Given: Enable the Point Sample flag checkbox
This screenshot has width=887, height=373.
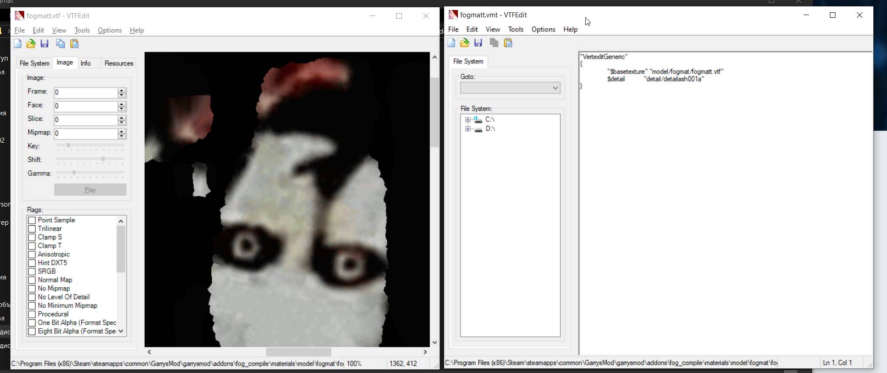Looking at the screenshot, I should coord(32,220).
